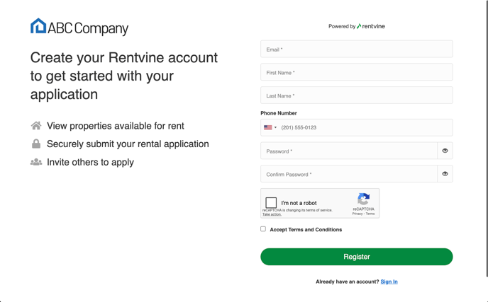Select the Last Name text box
Image resolution: width=488 pixels, height=302 pixels.
tap(356, 95)
